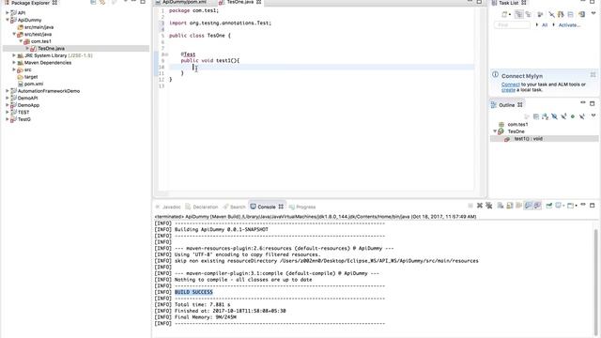
Task: Toggle Hide Completed Tasks in Task List
Action: pos(551,15)
